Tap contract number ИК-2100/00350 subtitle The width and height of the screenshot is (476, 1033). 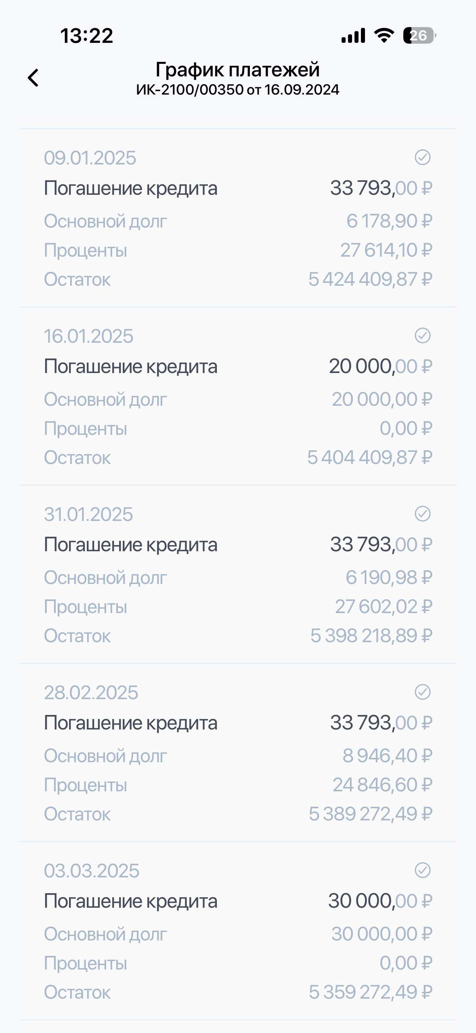click(237, 90)
